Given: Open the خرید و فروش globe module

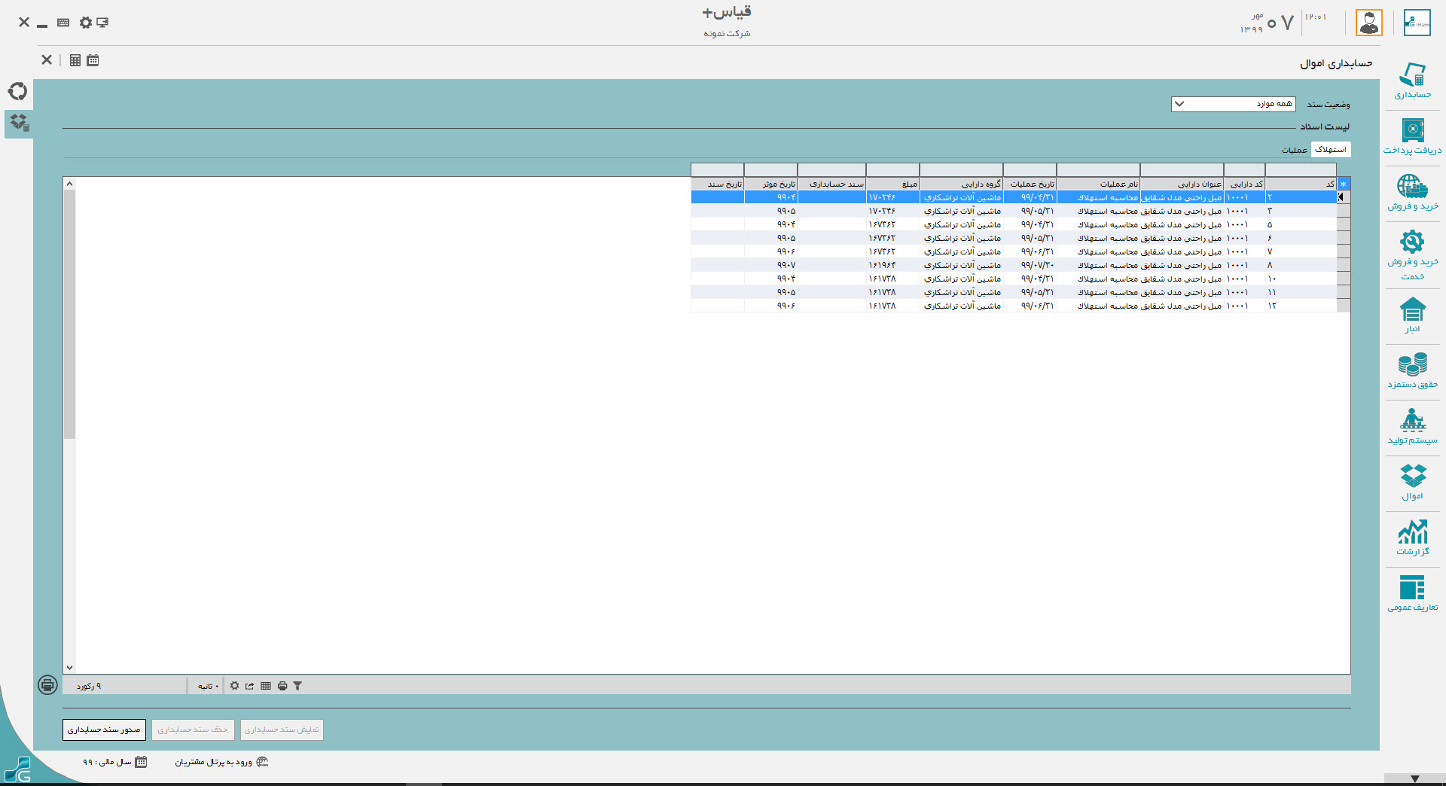Looking at the screenshot, I should point(1412,192).
